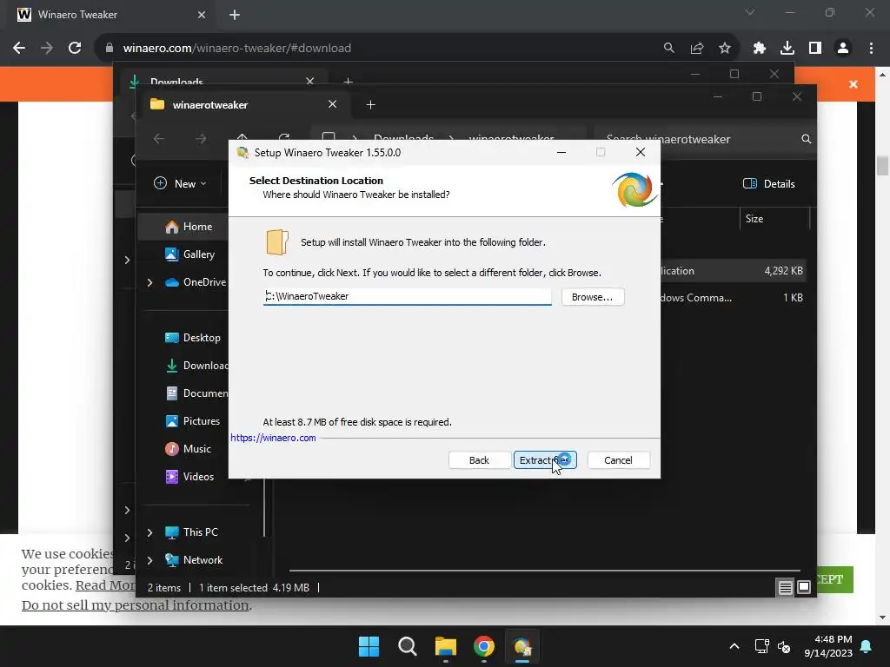Image resolution: width=890 pixels, height=667 pixels.
Task: Click the Chrome page vertical scrollbar thumb
Action: [x=882, y=166]
